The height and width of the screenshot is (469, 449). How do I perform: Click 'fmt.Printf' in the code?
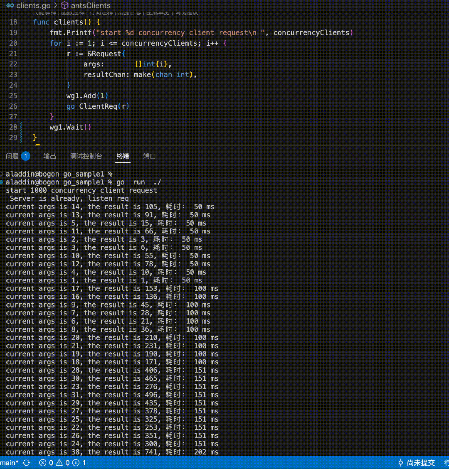(71, 32)
